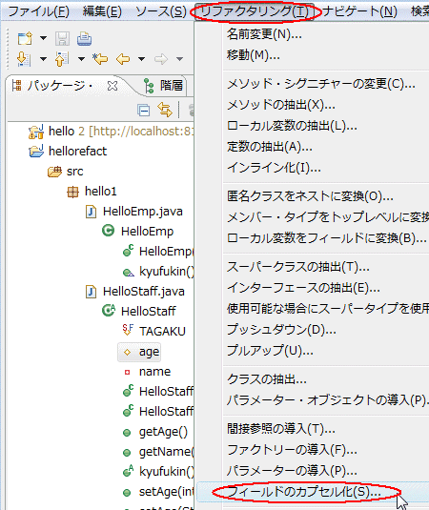The image size is (429, 510).
Task: Select the hellorefact project folder
Action: [68, 152]
